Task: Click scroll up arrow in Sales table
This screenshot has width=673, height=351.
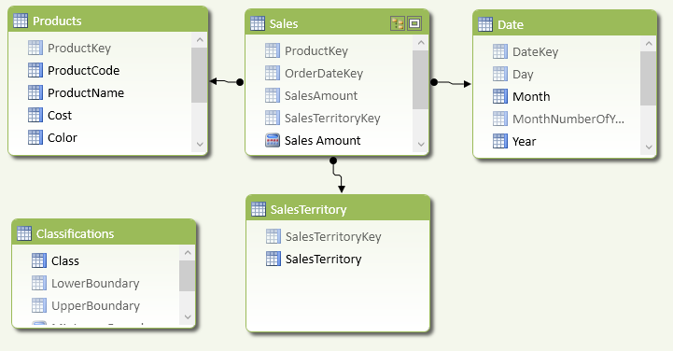Action: [x=421, y=43]
